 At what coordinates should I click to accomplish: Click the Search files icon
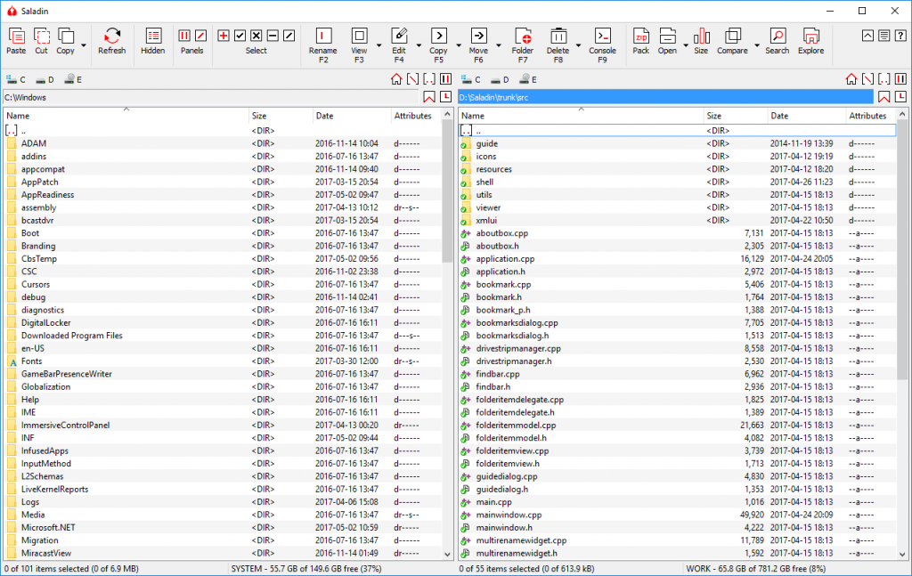coord(777,41)
